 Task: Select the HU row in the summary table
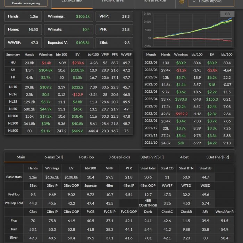pyautogui.click(x=68, y=62)
